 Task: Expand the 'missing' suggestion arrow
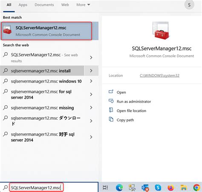(91, 108)
